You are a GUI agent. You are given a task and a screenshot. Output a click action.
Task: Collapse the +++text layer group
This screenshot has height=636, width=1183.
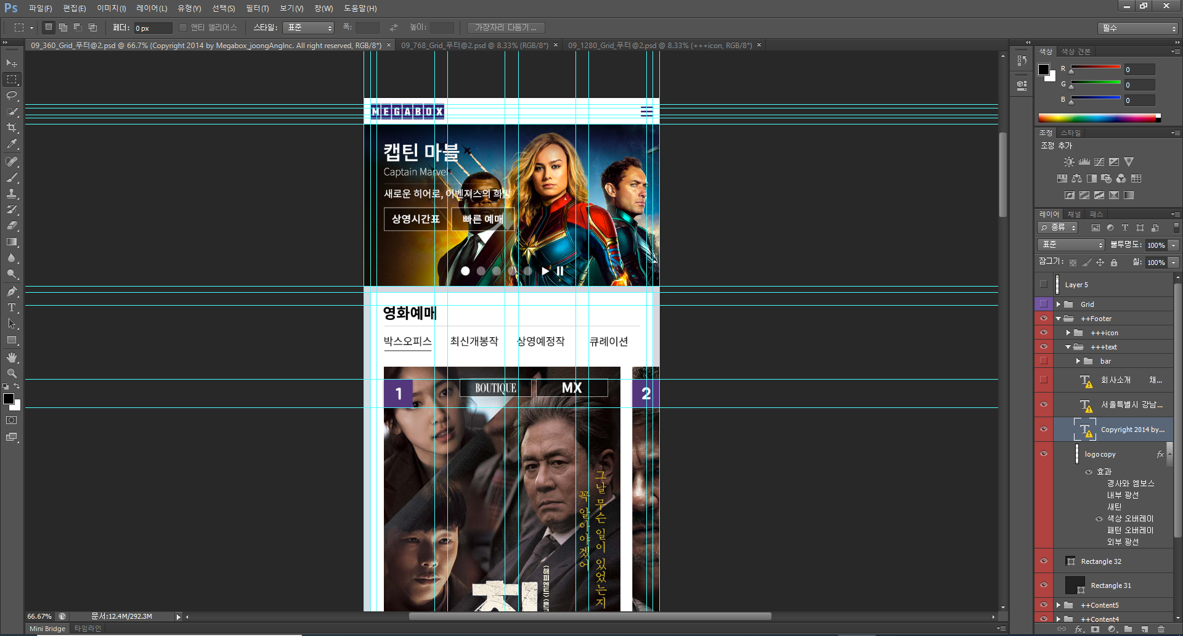1068,347
